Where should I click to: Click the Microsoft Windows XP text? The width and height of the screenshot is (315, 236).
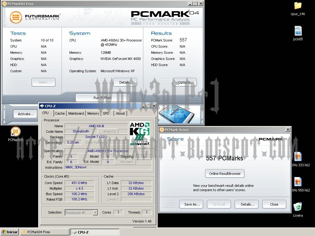coord(118,71)
